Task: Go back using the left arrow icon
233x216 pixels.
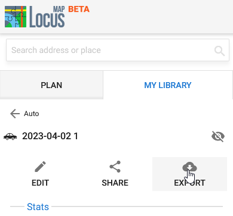Action: pos(15,114)
